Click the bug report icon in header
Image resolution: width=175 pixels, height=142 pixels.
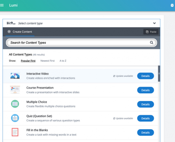pos(172,5)
